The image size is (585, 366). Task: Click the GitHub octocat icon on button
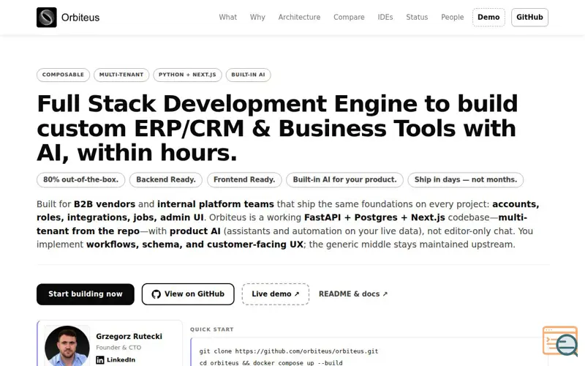(x=156, y=294)
